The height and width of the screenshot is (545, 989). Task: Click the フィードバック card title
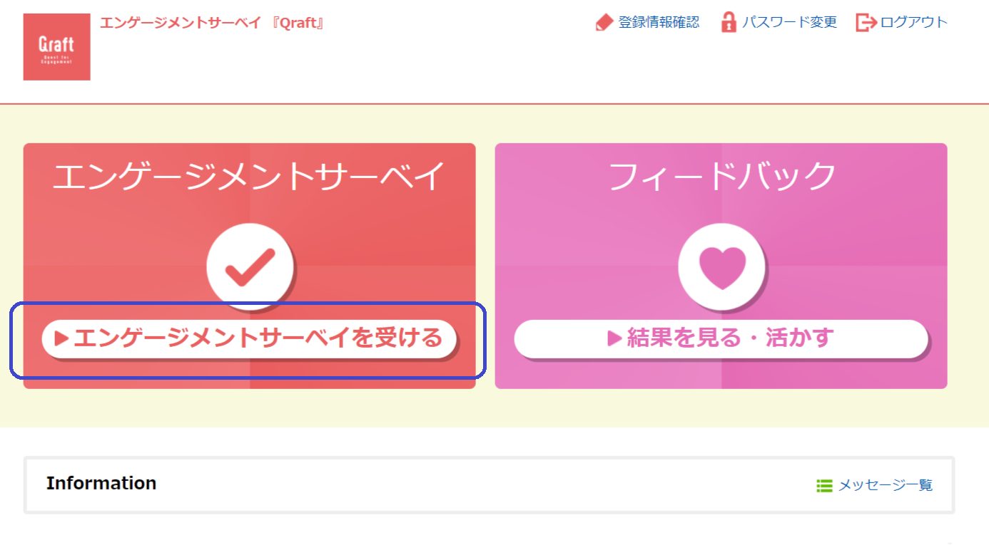721,177
